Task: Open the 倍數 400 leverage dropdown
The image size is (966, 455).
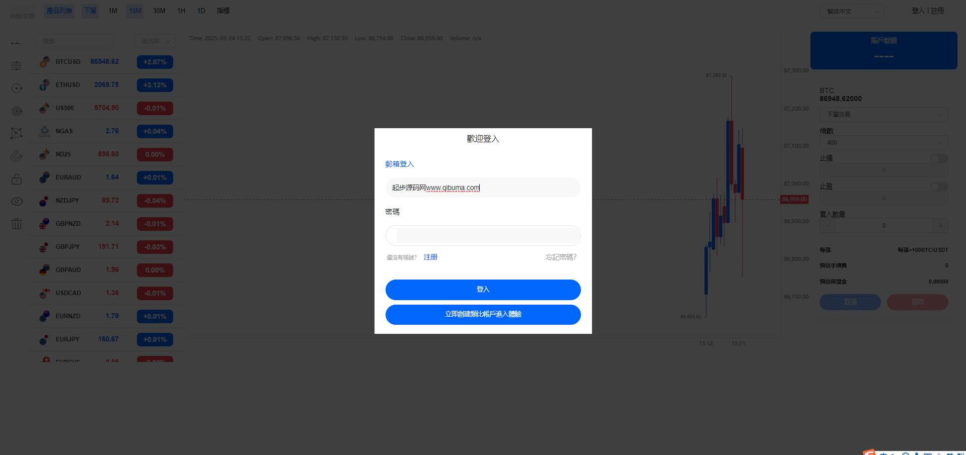Action: click(x=883, y=143)
